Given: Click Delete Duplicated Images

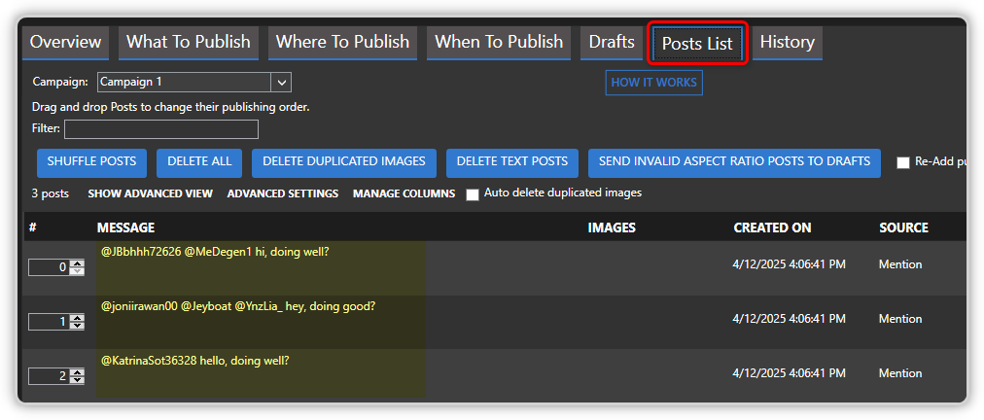Looking at the screenshot, I should pos(344,162).
